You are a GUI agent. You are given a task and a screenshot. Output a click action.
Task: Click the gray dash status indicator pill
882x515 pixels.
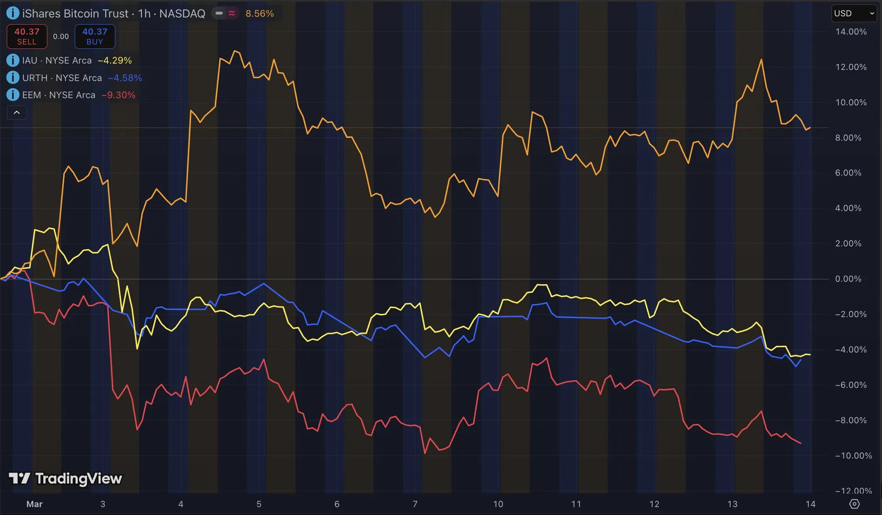click(x=219, y=13)
